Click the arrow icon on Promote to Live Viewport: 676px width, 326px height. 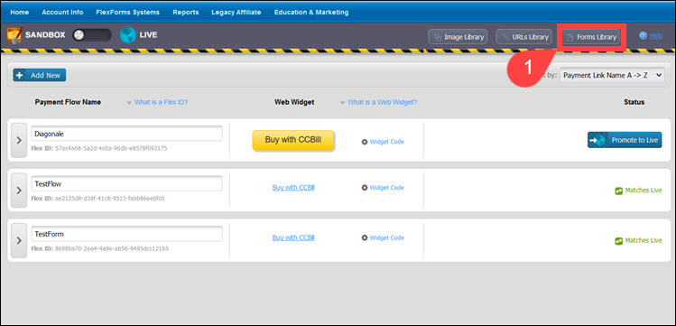click(598, 140)
